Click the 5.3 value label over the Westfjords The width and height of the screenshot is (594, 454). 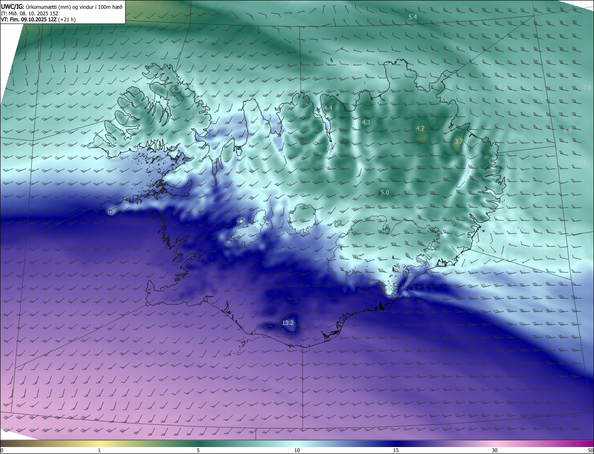[175, 89]
